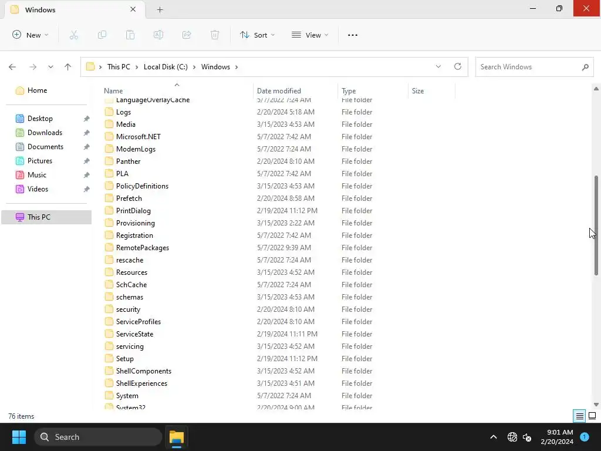This screenshot has height=451, width=601.
Task: Show hidden tray icons chevron
Action: (x=494, y=437)
